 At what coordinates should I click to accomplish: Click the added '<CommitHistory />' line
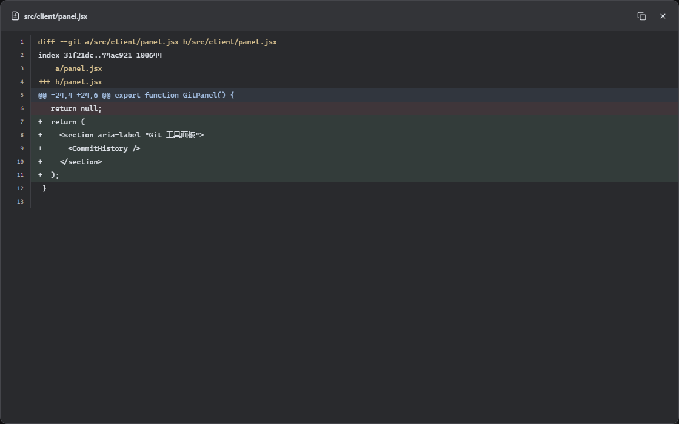coord(355,148)
